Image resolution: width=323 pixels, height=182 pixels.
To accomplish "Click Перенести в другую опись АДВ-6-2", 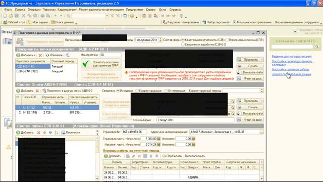I will pyautogui.click(x=68, y=91).
